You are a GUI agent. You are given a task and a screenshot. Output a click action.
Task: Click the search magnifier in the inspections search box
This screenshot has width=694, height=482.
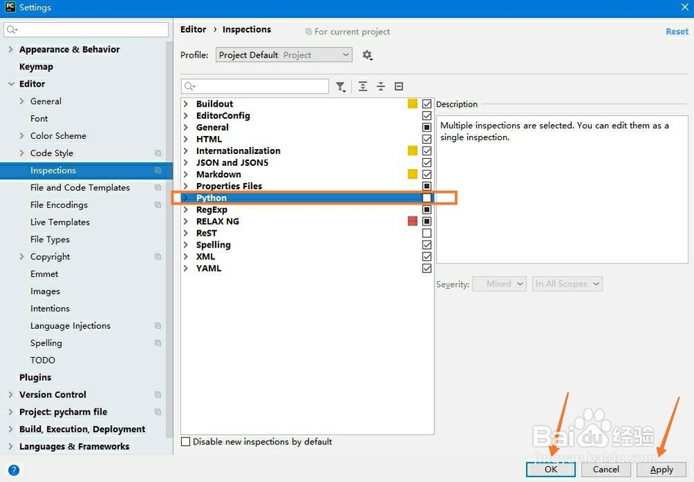pyautogui.click(x=190, y=86)
